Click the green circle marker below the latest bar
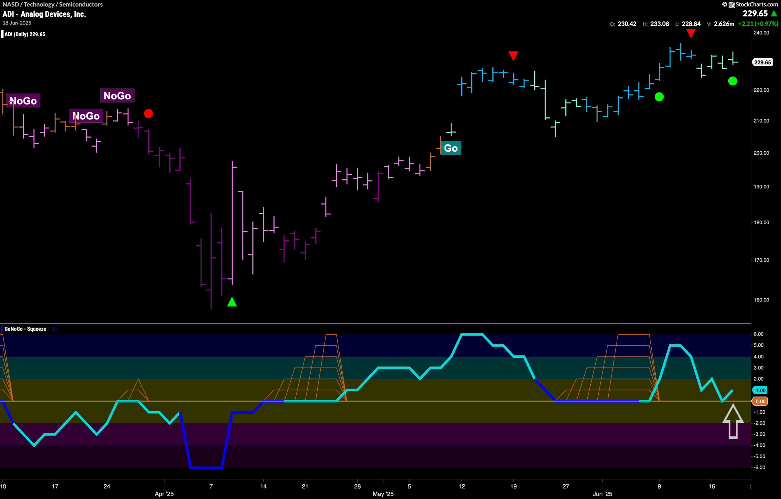 (733, 81)
